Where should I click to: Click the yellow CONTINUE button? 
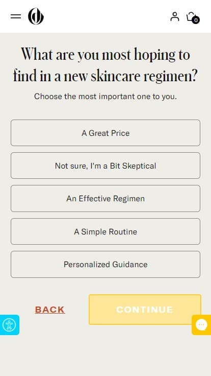pyautogui.click(x=145, y=310)
